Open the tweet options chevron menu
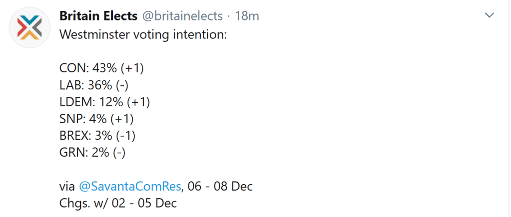Image resolution: width=511 pixels, height=217 pixels. [x=490, y=16]
